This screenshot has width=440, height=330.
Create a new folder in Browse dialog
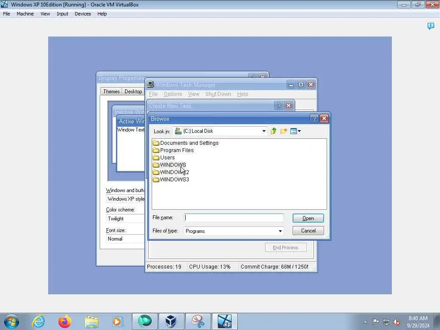tap(284, 131)
